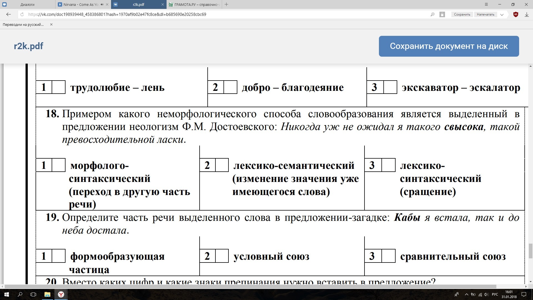Expand the chevron next to Напечатать

pos(502,14)
